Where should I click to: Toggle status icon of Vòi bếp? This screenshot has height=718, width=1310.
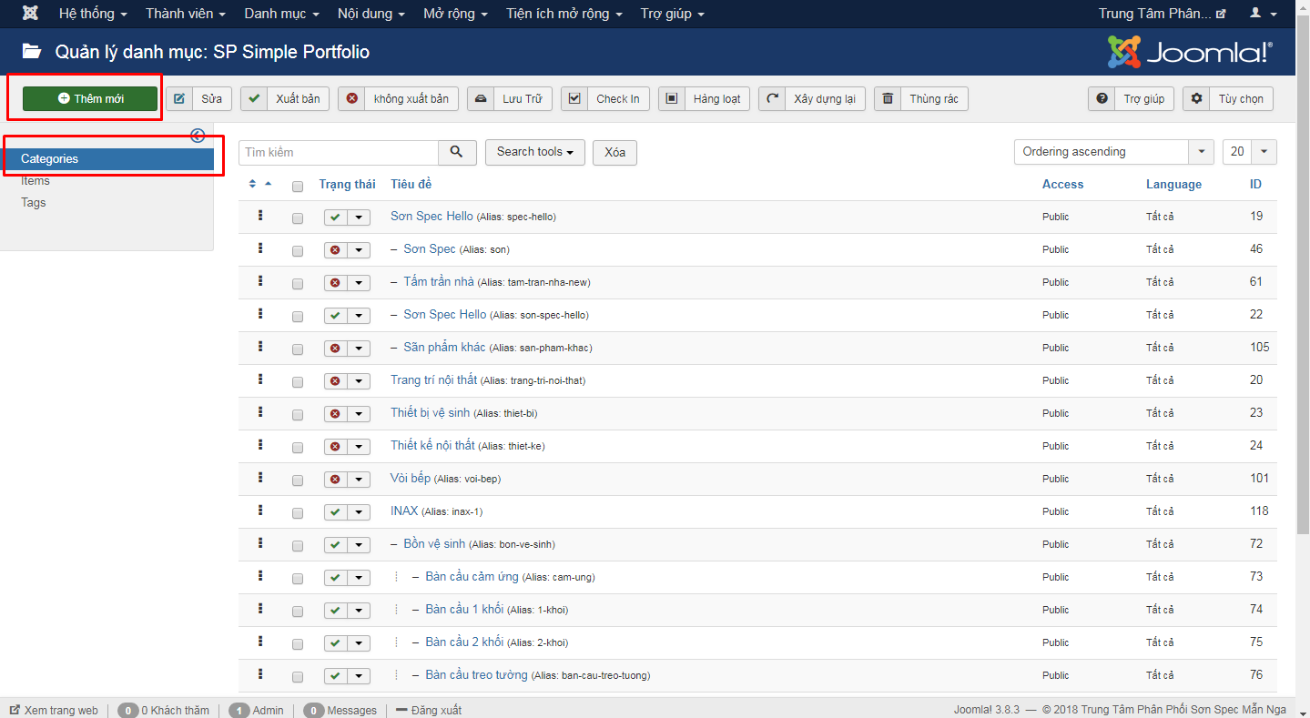coord(335,480)
